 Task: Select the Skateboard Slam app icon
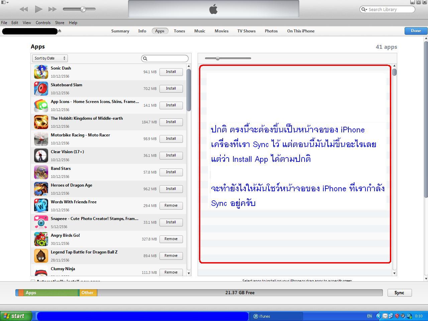(x=41, y=89)
